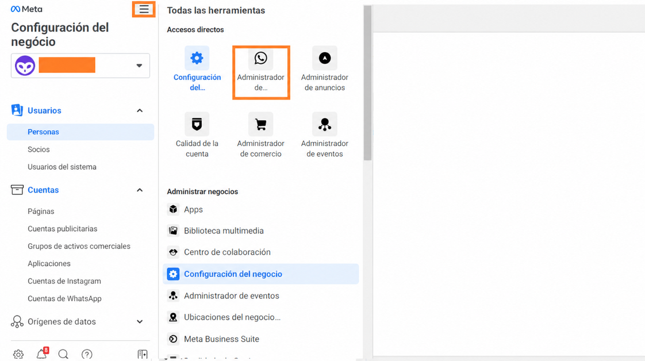
Task: Click the search magnifier icon
Action: [x=63, y=354]
